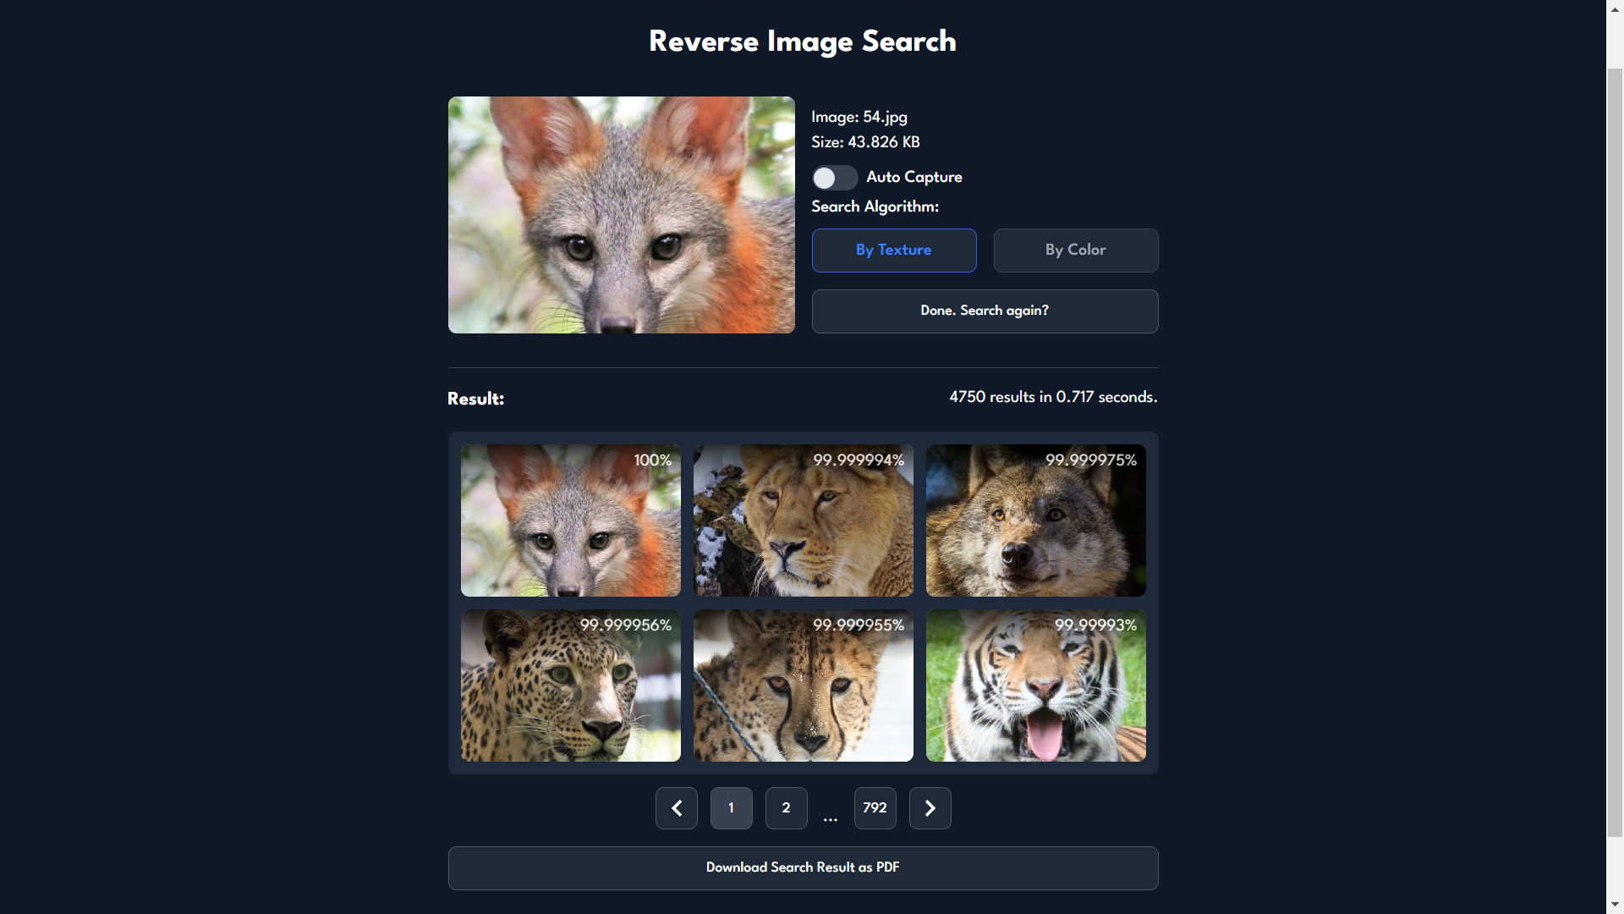This screenshot has width=1624, height=914.
Task: Click Done Search again button
Action: (985, 311)
